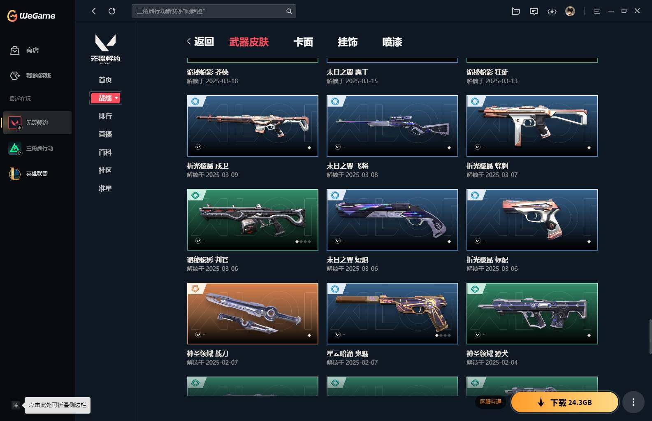Click the 下载 24.3GB download button
652x421 pixels.
tap(565, 402)
